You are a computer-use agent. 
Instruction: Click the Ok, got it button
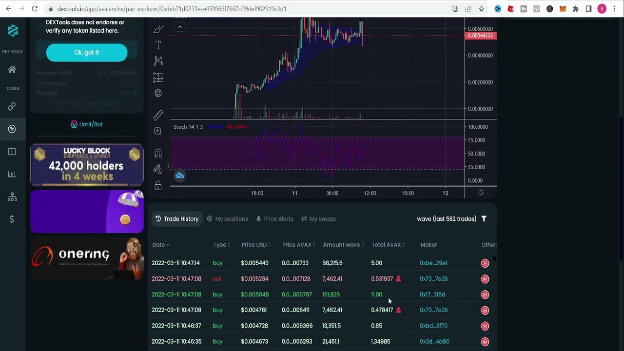click(87, 53)
